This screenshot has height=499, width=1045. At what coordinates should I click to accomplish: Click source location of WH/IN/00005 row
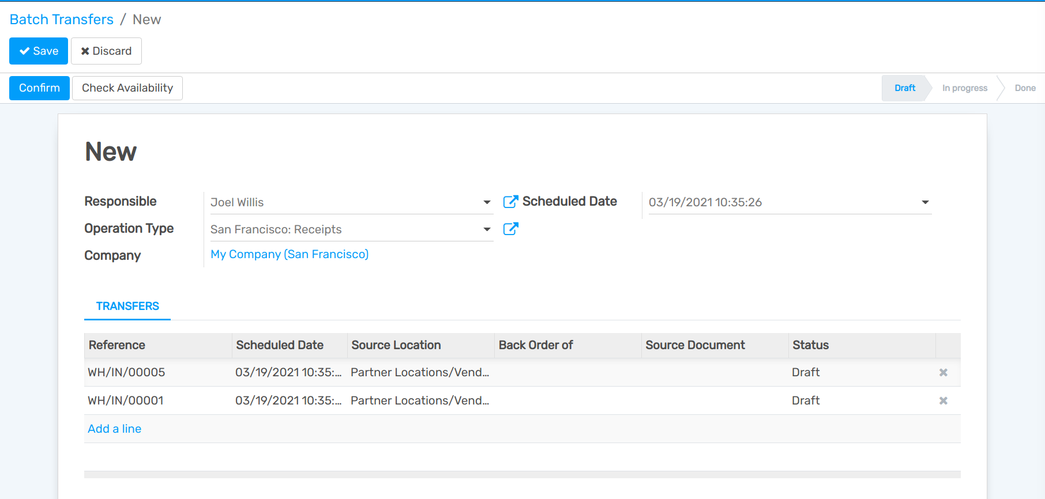420,372
